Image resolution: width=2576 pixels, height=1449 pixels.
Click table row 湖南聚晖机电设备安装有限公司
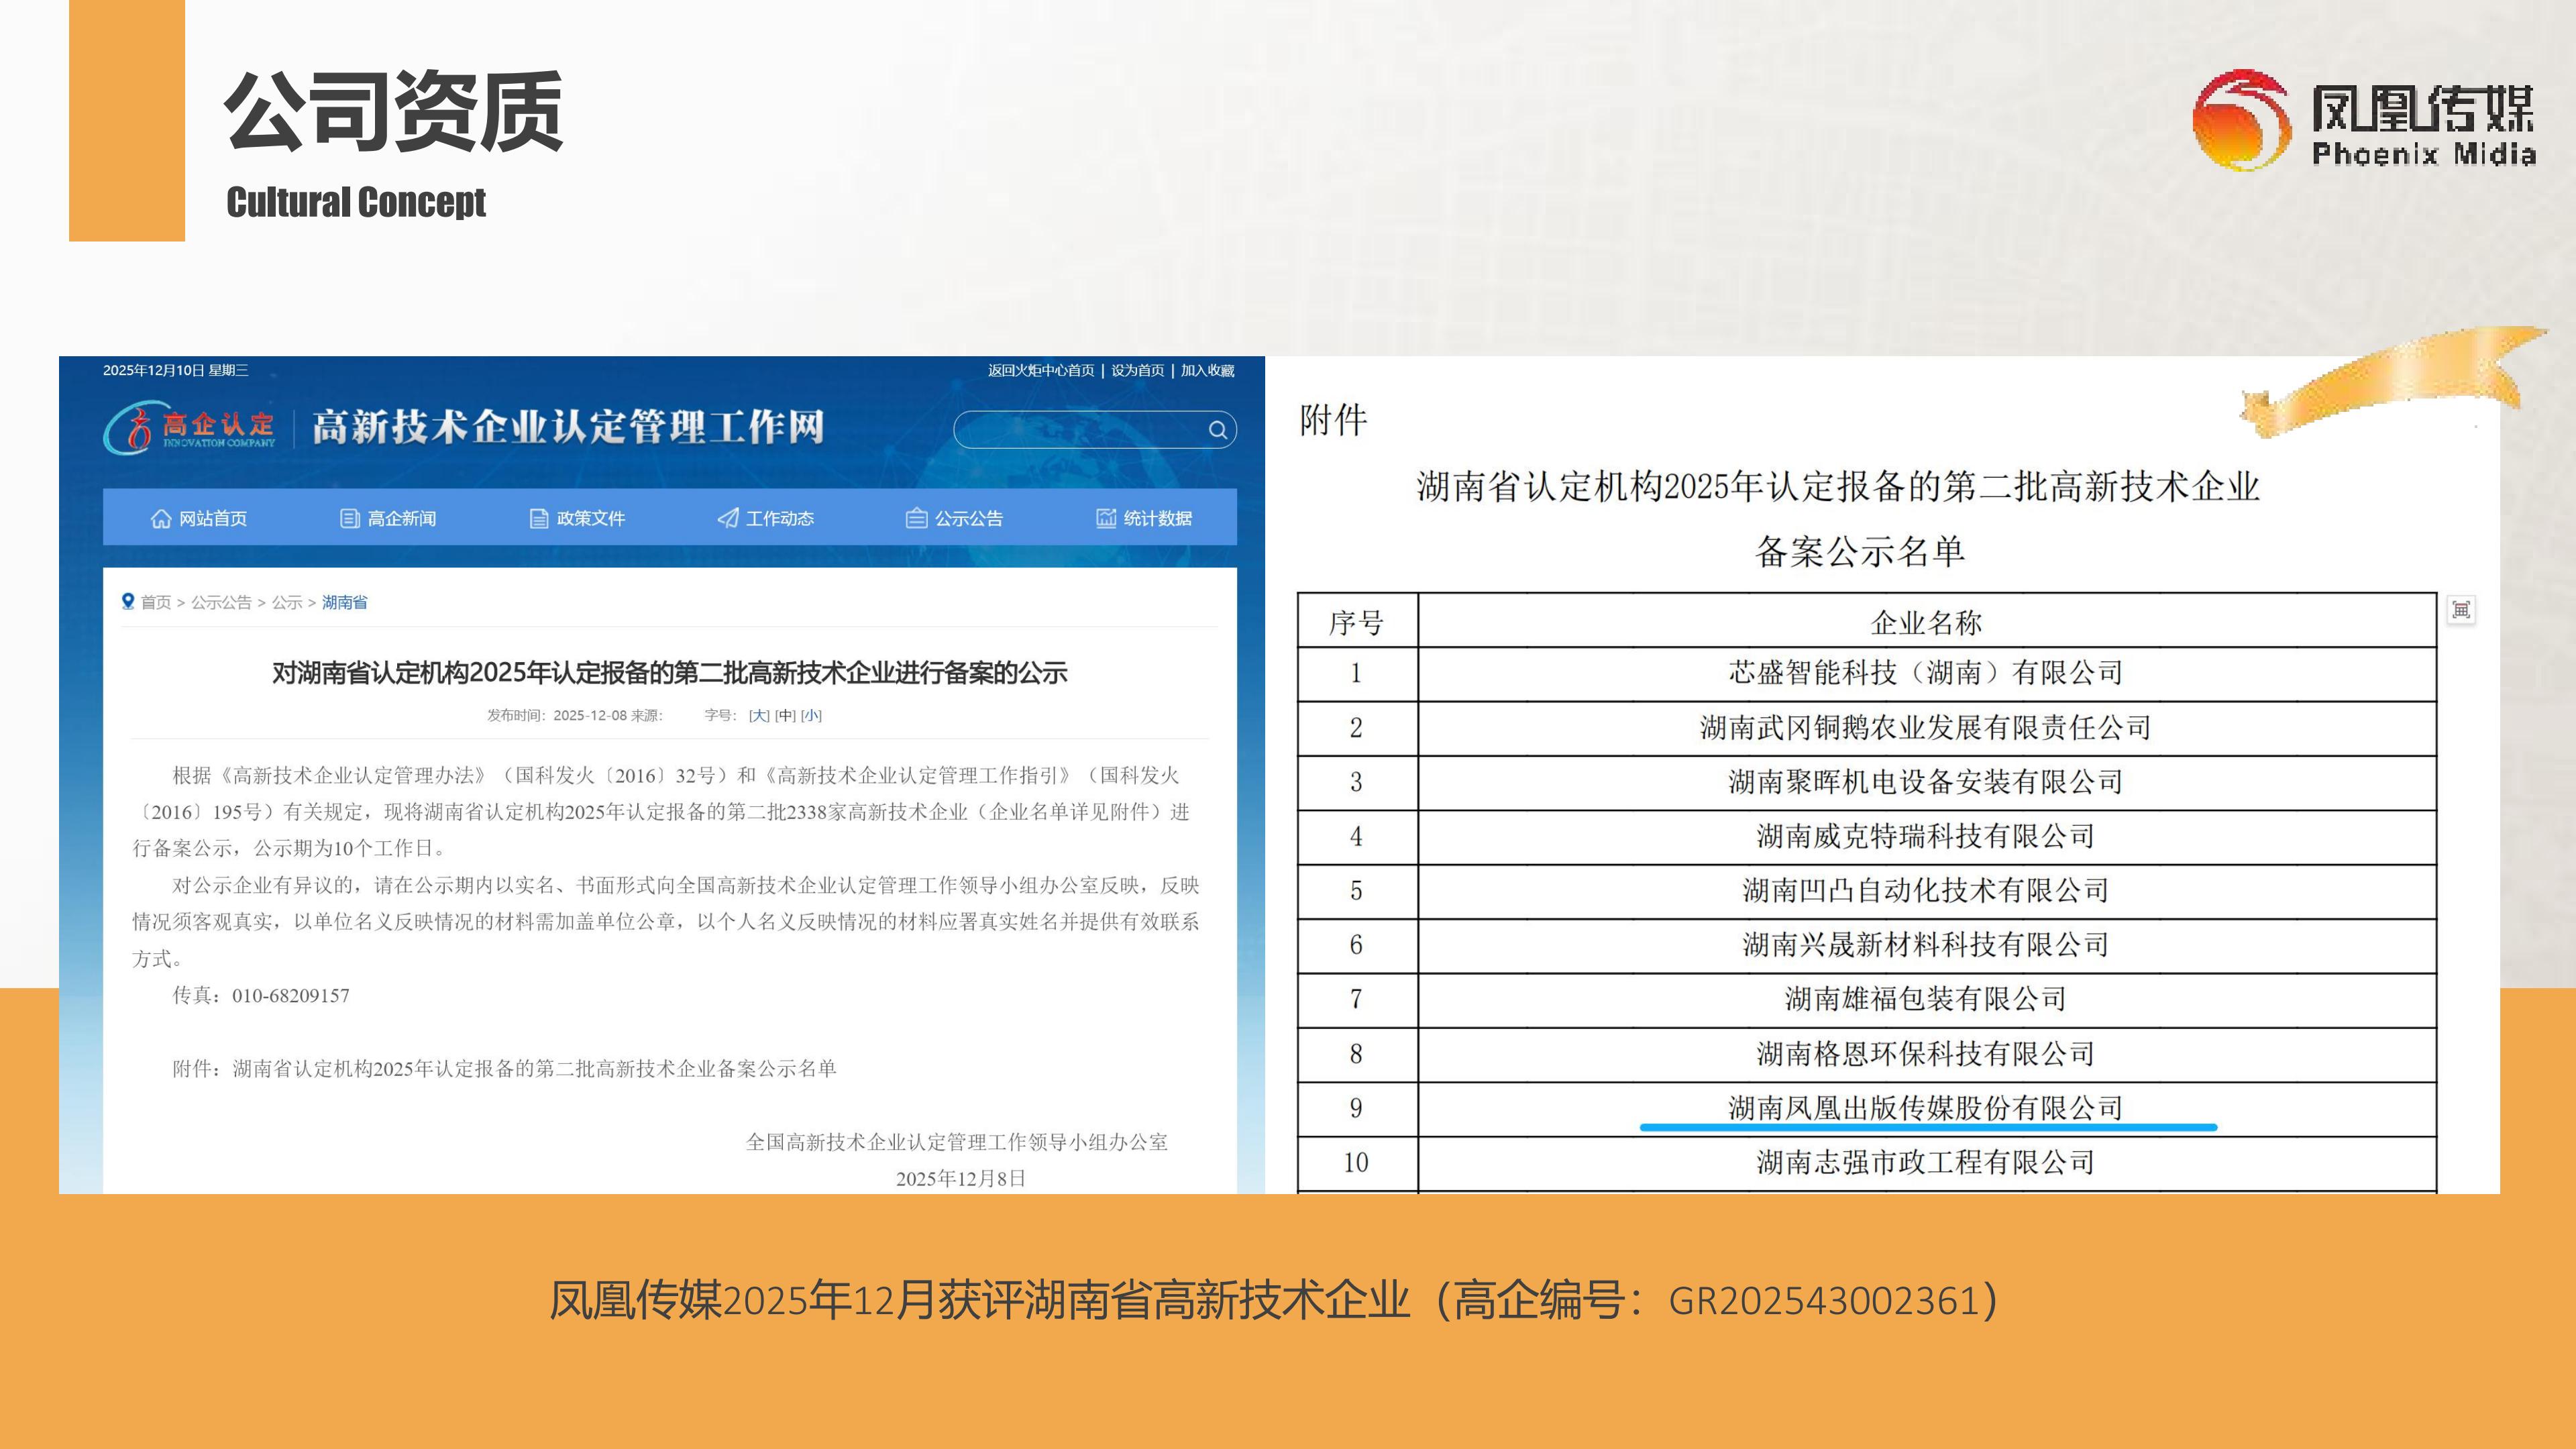[1867, 782]
